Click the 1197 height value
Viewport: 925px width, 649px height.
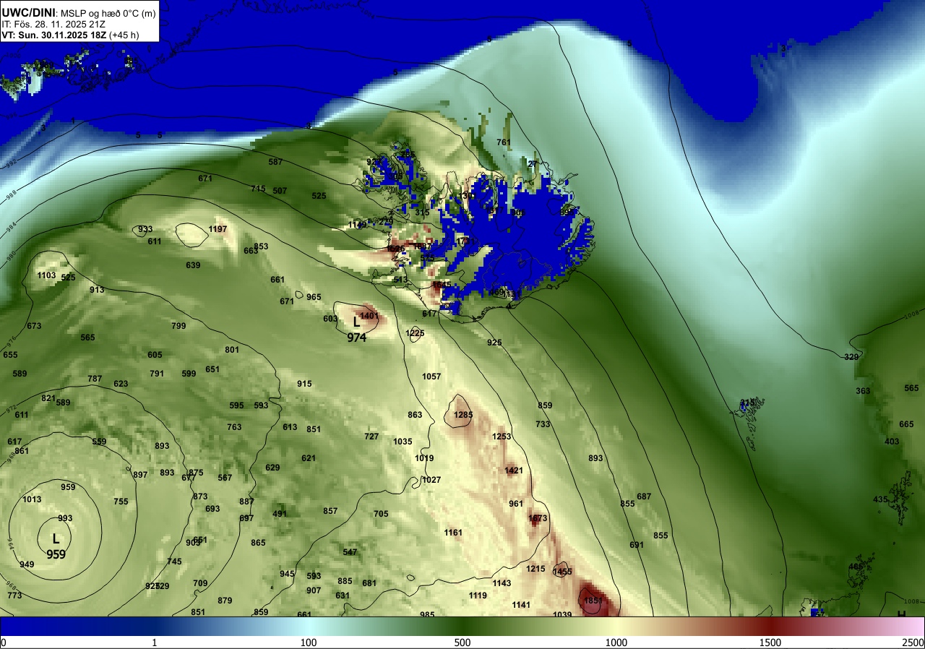click(218, 229)
